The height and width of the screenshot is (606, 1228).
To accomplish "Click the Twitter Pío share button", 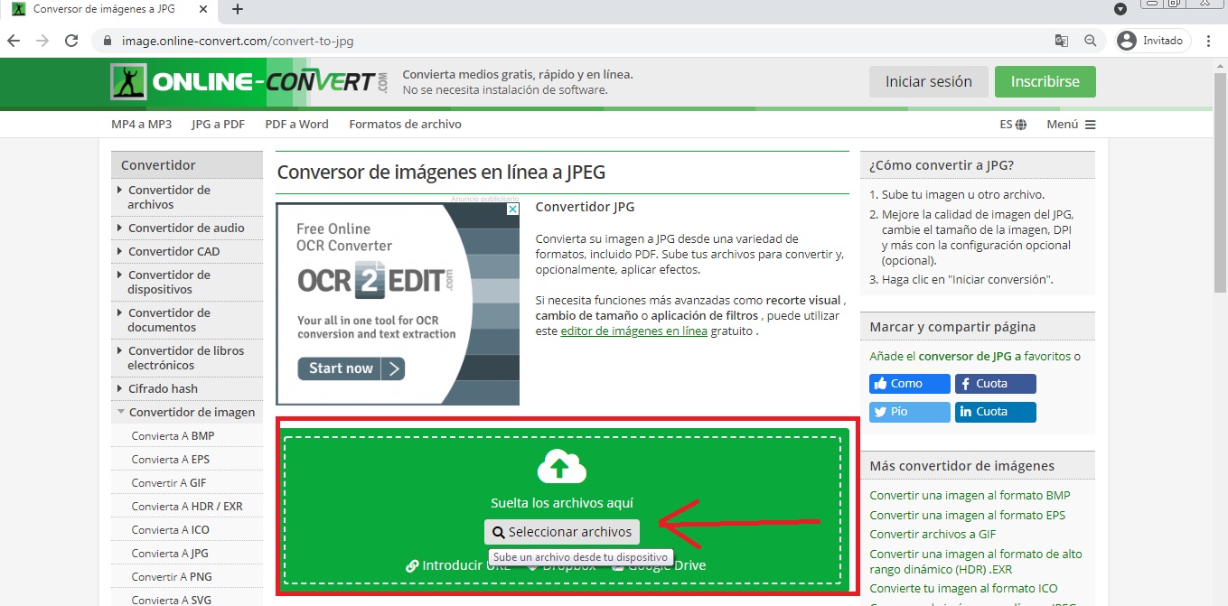I will pyautogui.click(x=909, y=412).
